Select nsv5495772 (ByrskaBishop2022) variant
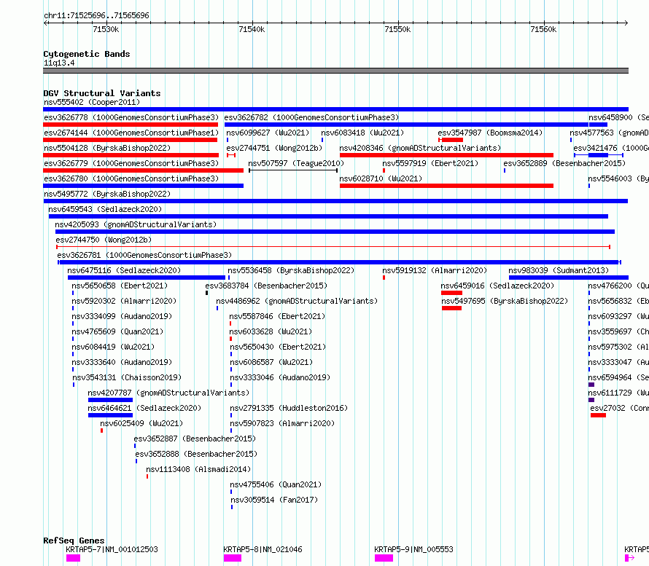Viewport: 649px width, 566px height. [107, 194]
